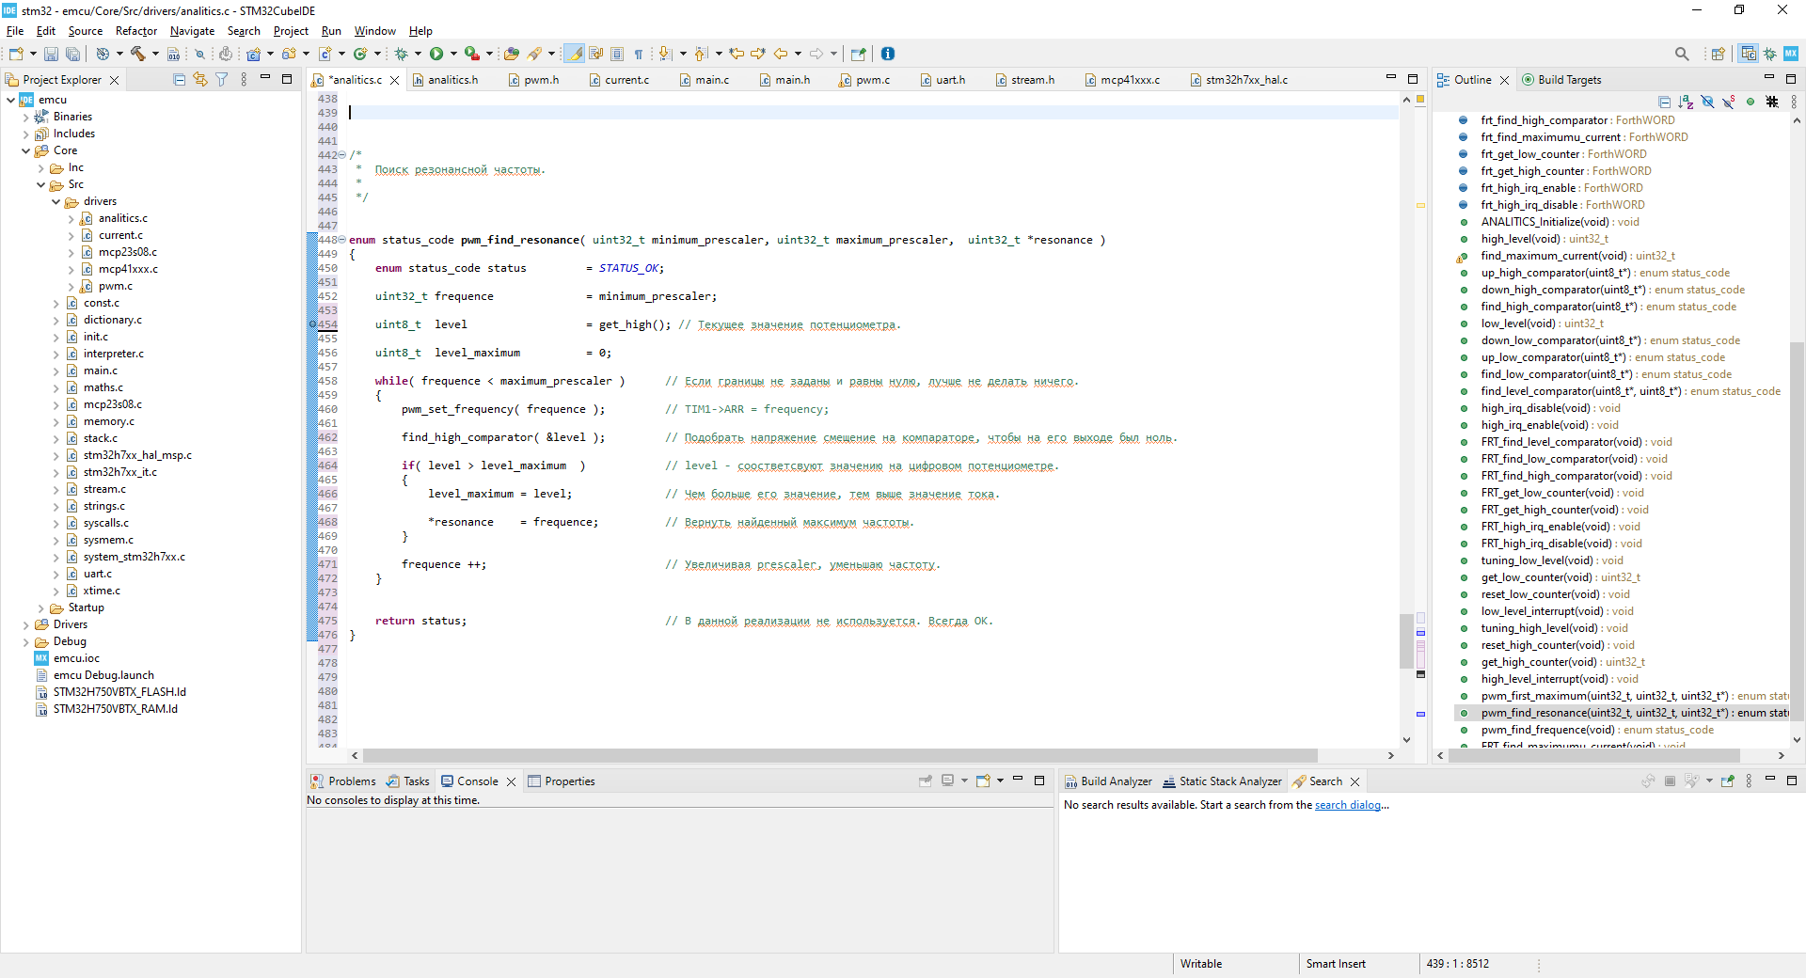Click Last Edit Location arrow icon
This screenshot has width=1806, height=978.
pyautogui.click(x=737, y=55)
